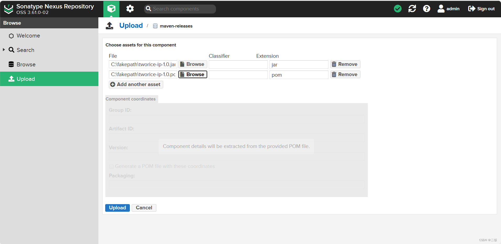The width and height of the screenshot is (501, 244).
Task: Click the pom file path field
Action: 143,75
